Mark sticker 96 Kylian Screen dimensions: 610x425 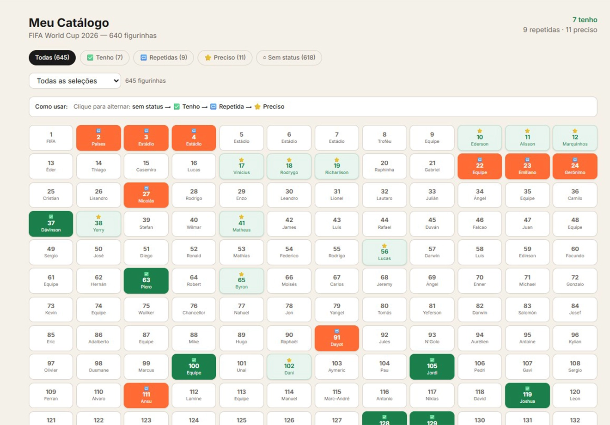(x=575, y=338)
